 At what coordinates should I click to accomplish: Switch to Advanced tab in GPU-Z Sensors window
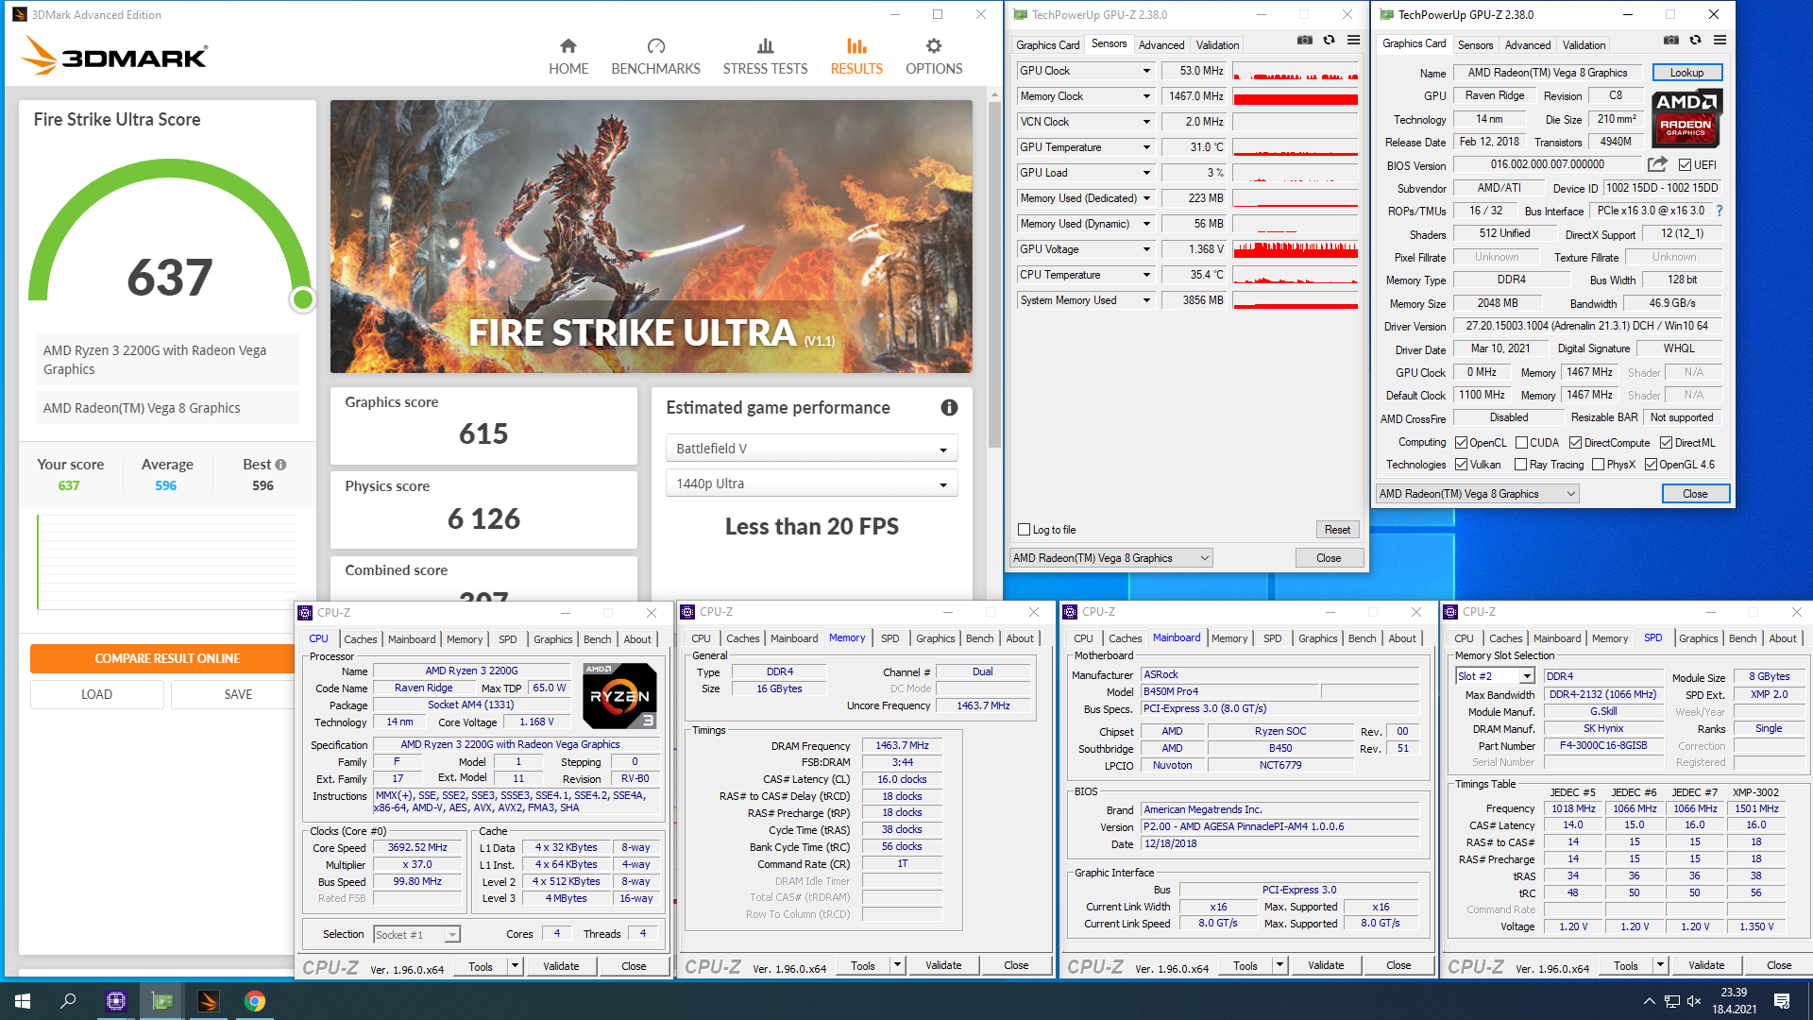tap(1161, 45)
